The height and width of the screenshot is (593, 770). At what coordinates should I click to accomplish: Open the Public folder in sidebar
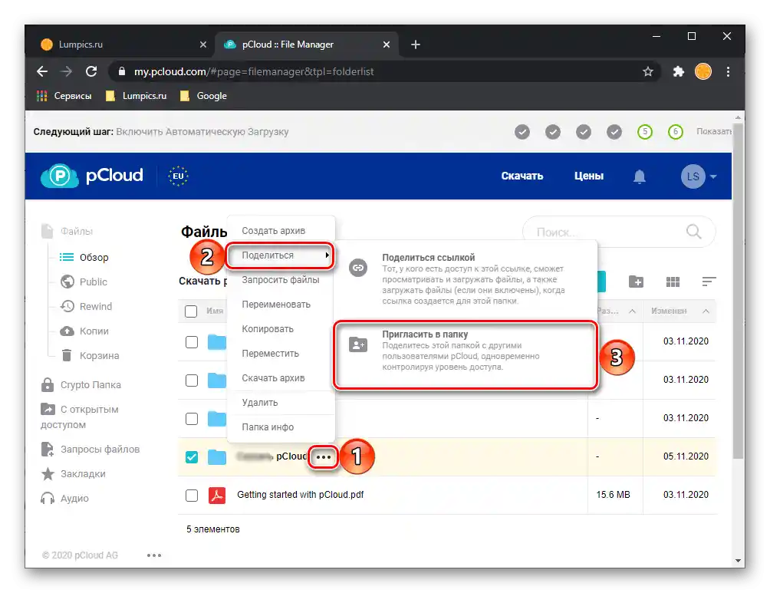pyautogui.click(x=84, y=282)
